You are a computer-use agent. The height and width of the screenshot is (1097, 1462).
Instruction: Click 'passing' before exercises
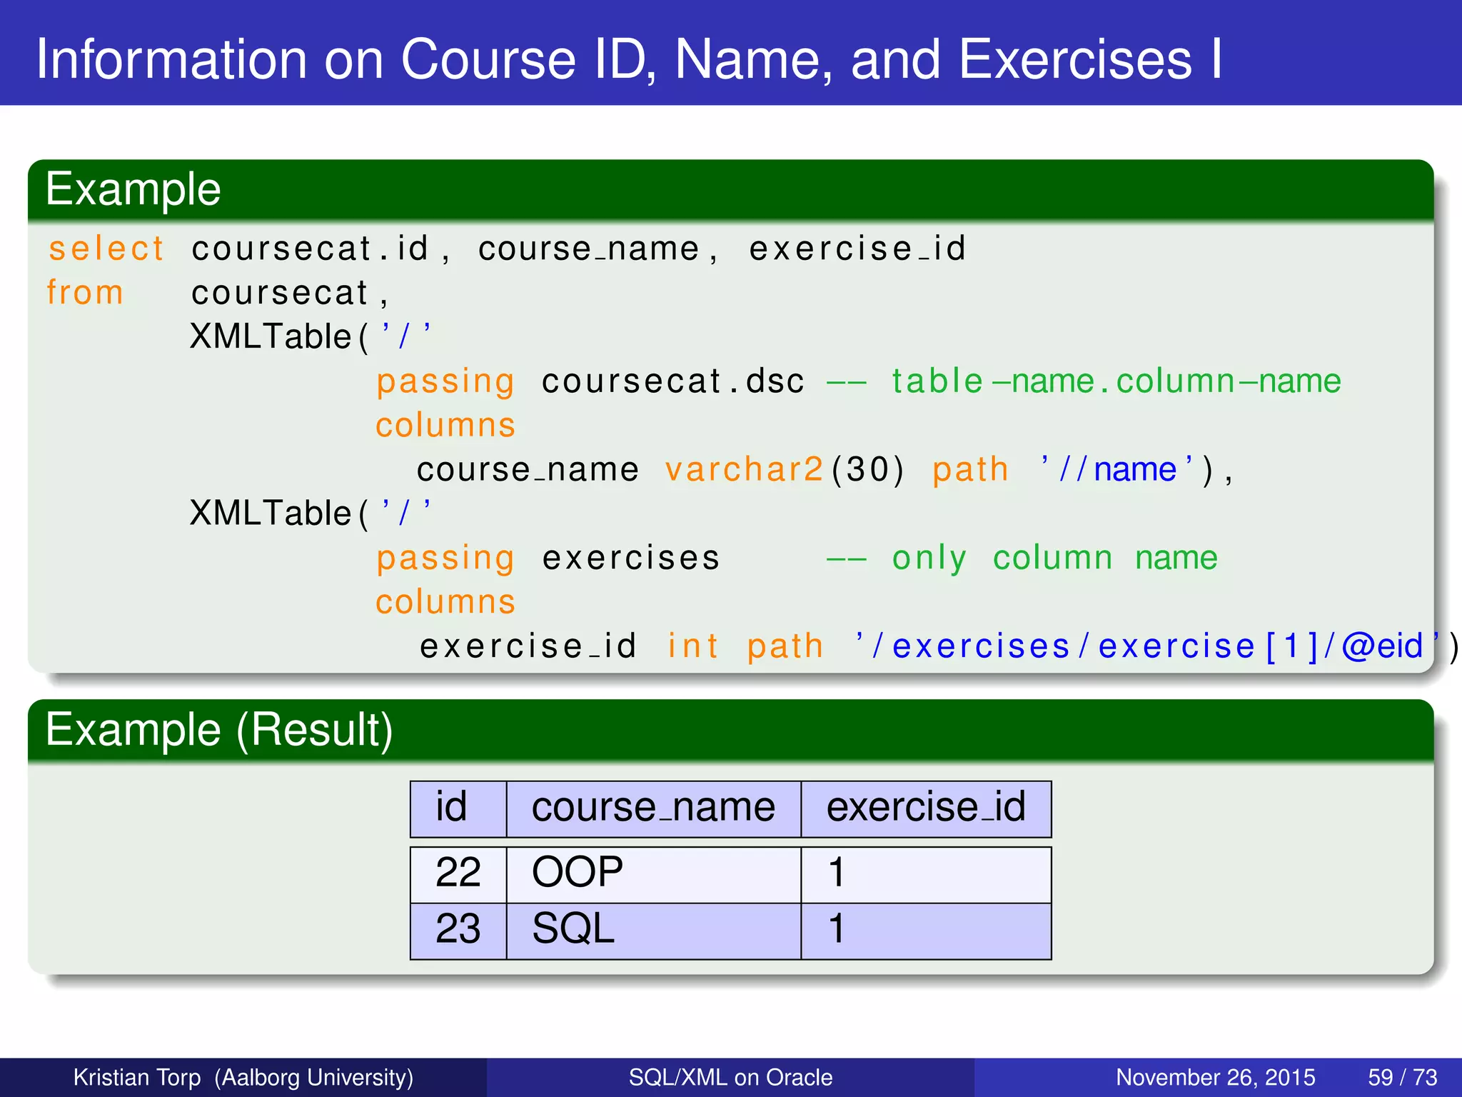(445, 559)
